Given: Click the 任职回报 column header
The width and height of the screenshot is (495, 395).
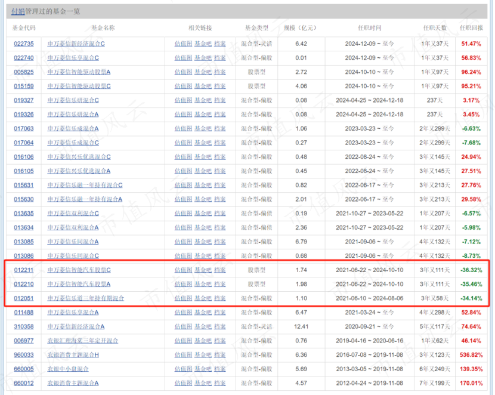Looking at the screenshot, I should tap(471, 28).
